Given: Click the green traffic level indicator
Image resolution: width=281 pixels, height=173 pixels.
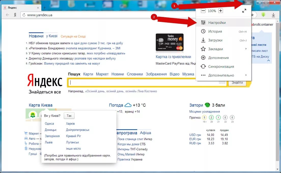Looking at the screenshot, I should click(207, 105).
